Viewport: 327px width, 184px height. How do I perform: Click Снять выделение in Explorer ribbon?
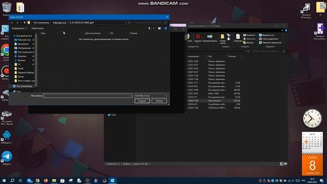click(269, 39)
